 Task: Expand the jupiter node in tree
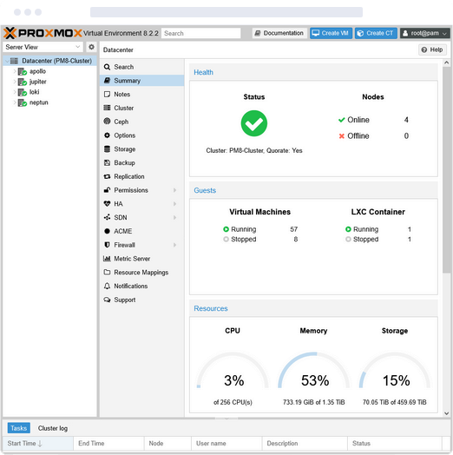[x=15, y=82]
